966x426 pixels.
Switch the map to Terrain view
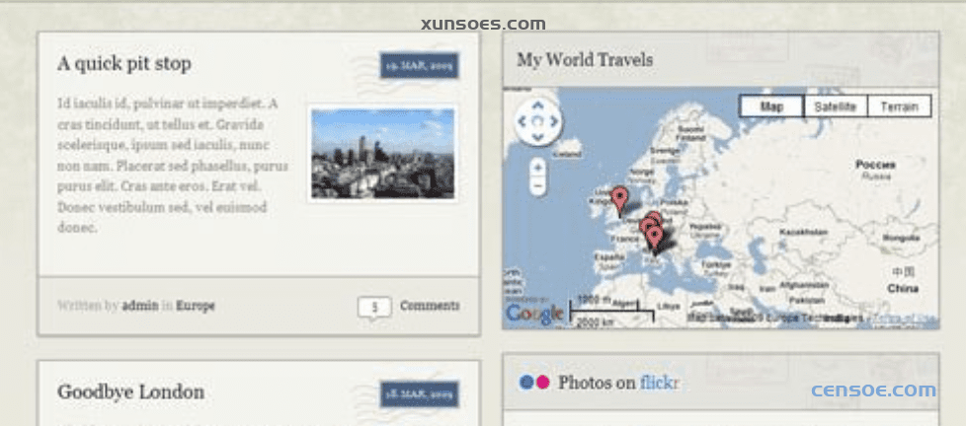coord(899,106)
